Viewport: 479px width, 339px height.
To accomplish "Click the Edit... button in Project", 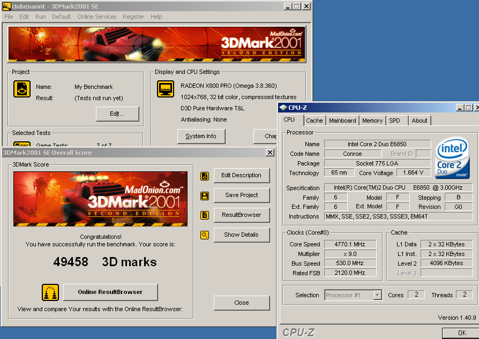I will (x=117, y=114).
